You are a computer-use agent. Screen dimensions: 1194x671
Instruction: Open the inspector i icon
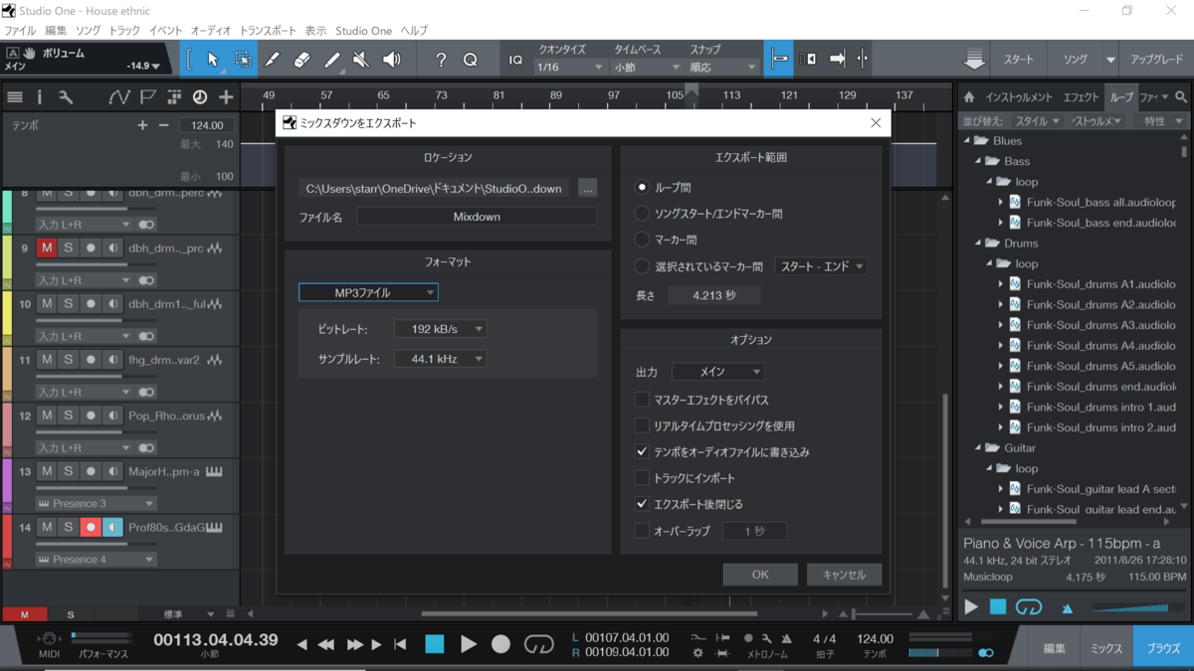pos(40,97)
